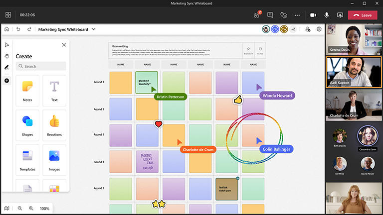
Task: Toggle the meeting chat panel
Action: (x=270, y=15)
